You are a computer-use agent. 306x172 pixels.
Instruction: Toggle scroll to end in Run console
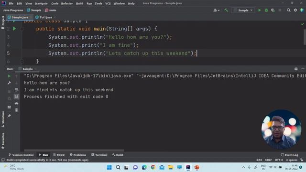click(x=16, y=97)
